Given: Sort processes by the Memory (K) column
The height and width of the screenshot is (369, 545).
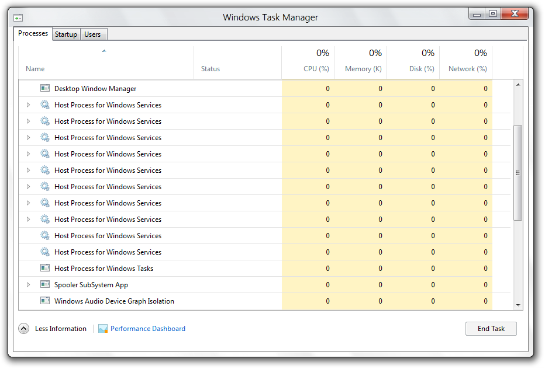Looking at the screenshot, I should pyautogui.click(x=363, y=68).
